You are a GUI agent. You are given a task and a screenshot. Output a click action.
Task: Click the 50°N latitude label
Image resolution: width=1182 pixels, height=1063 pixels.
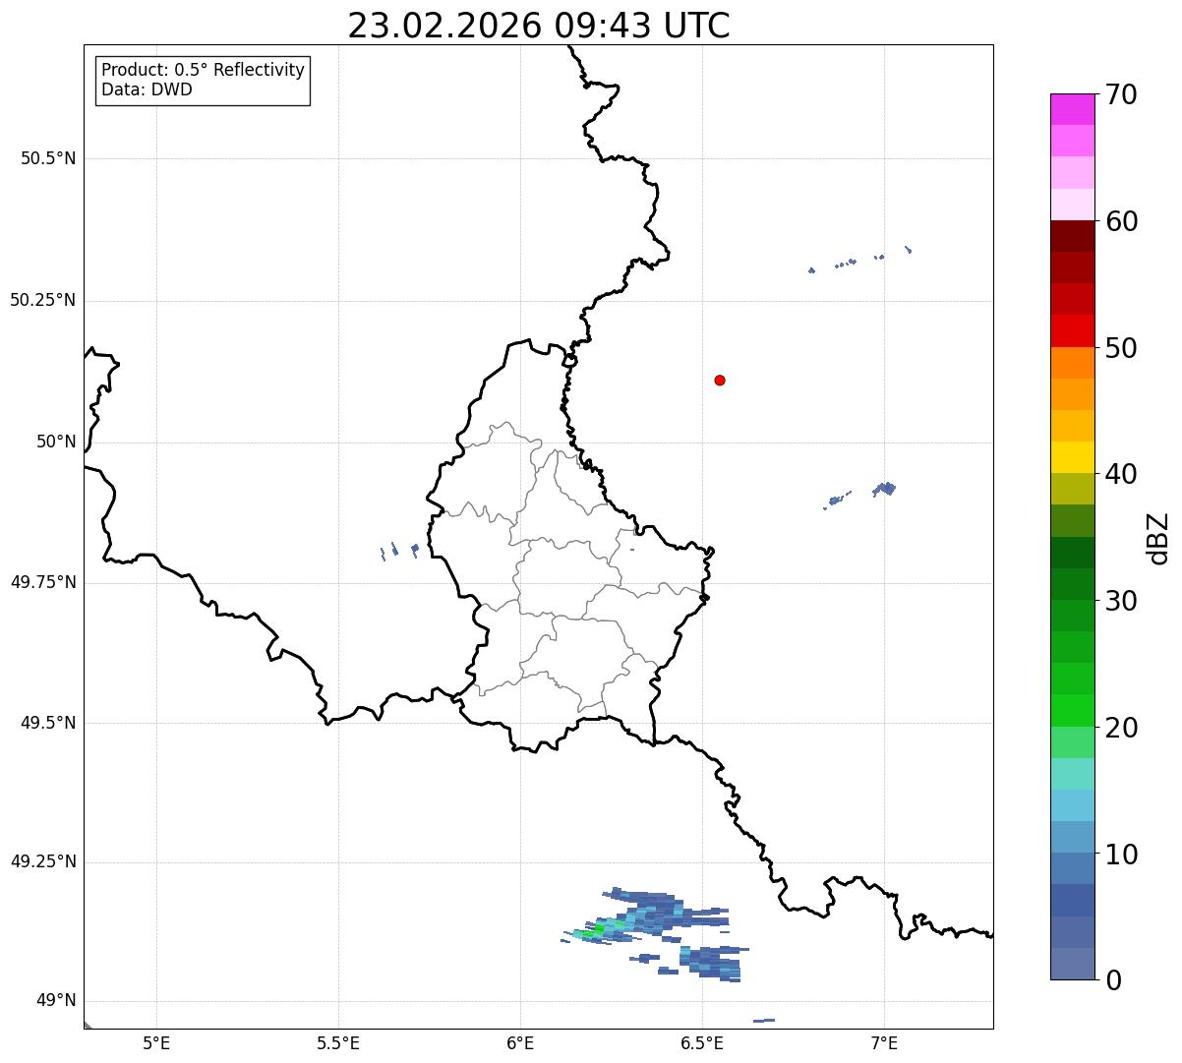tap(56, 442)
